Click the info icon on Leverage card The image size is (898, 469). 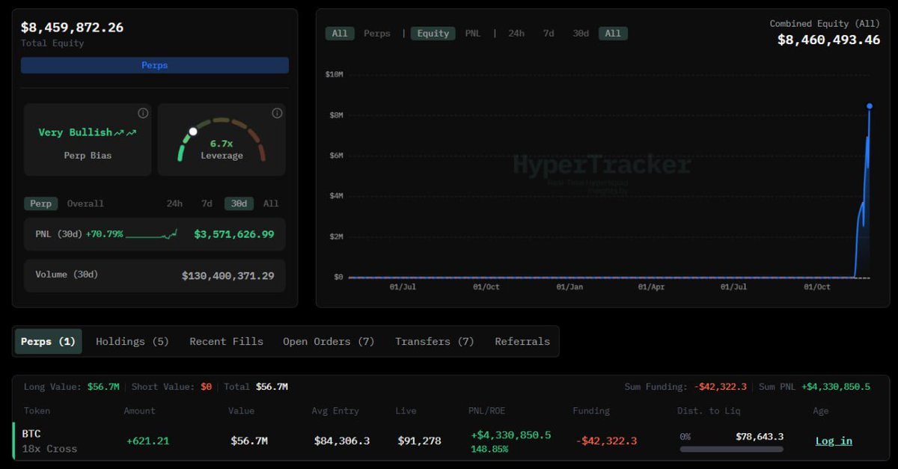(277, 113)
